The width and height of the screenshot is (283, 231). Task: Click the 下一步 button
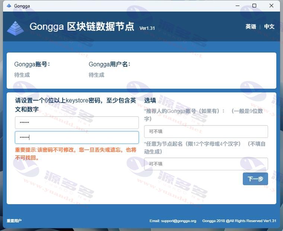tap(255, 179)
